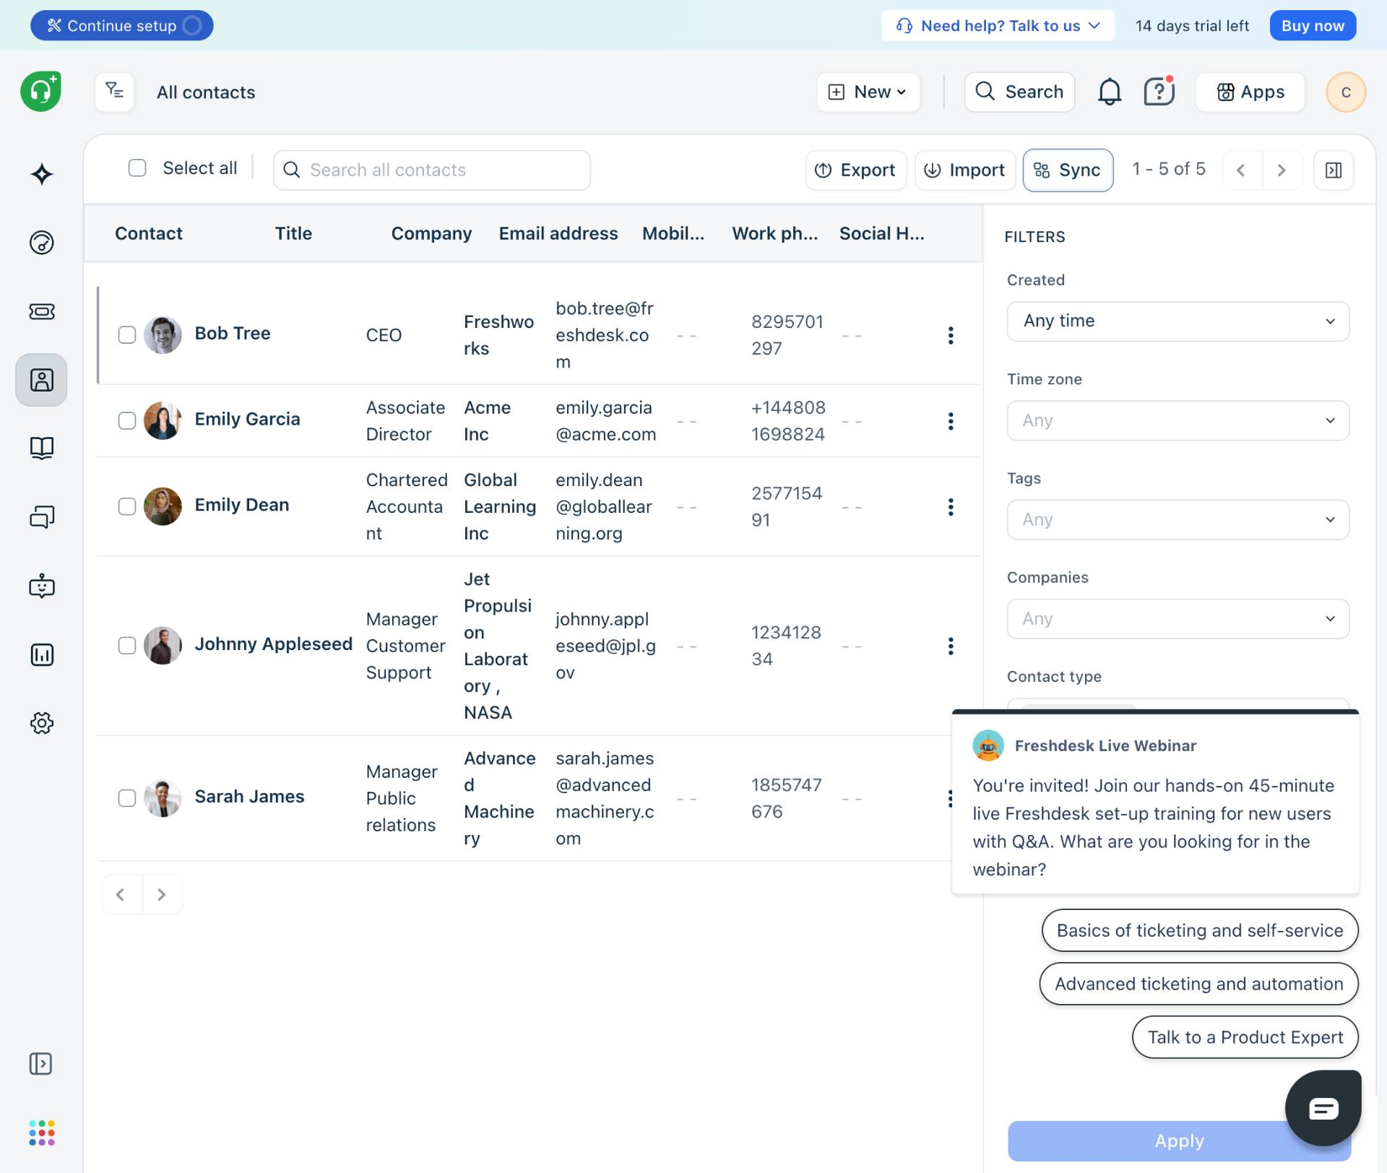Open more options for Bob Tree
Viewport: 1387px width, 1173px height.
point(950,335)
